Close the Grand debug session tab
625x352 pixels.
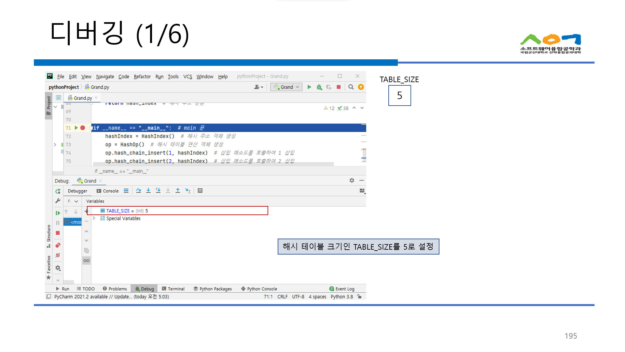coord(100,181)
